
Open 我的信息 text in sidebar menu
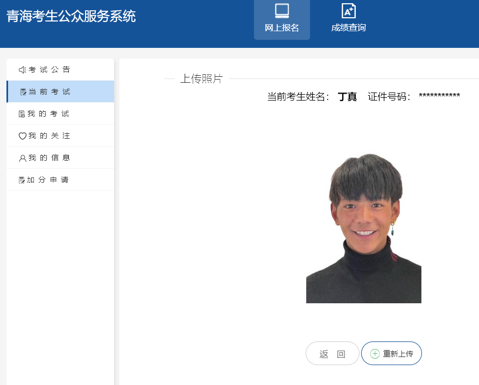pyautogui.click(x=49, y=158)
